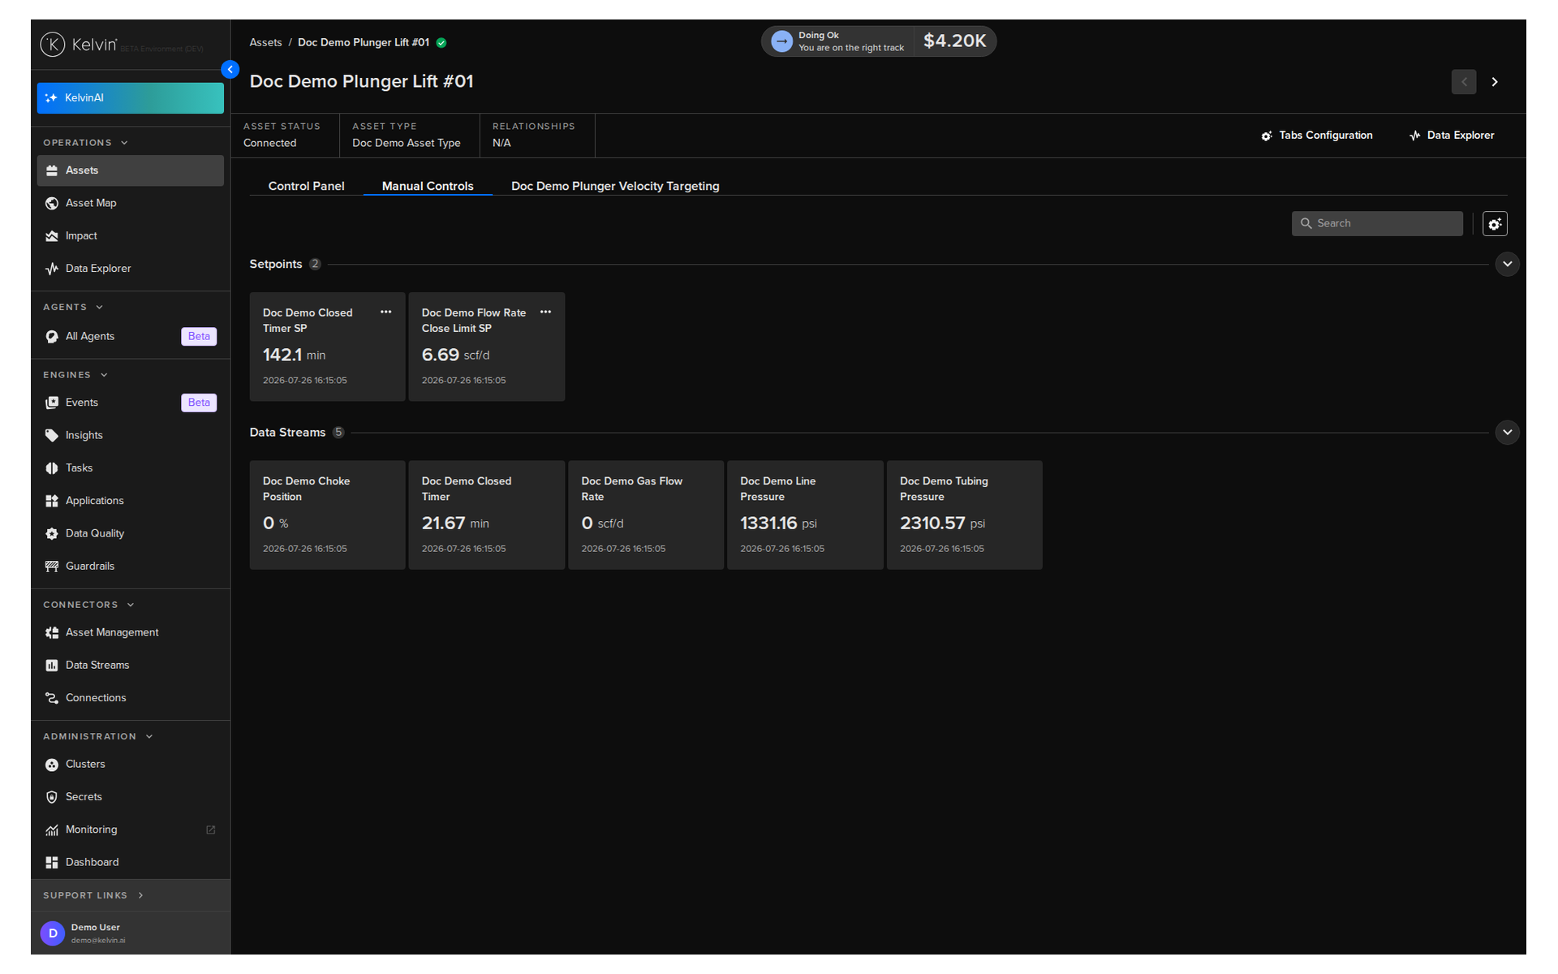Collapse the ADMINISTRATION section

(149, 737)
